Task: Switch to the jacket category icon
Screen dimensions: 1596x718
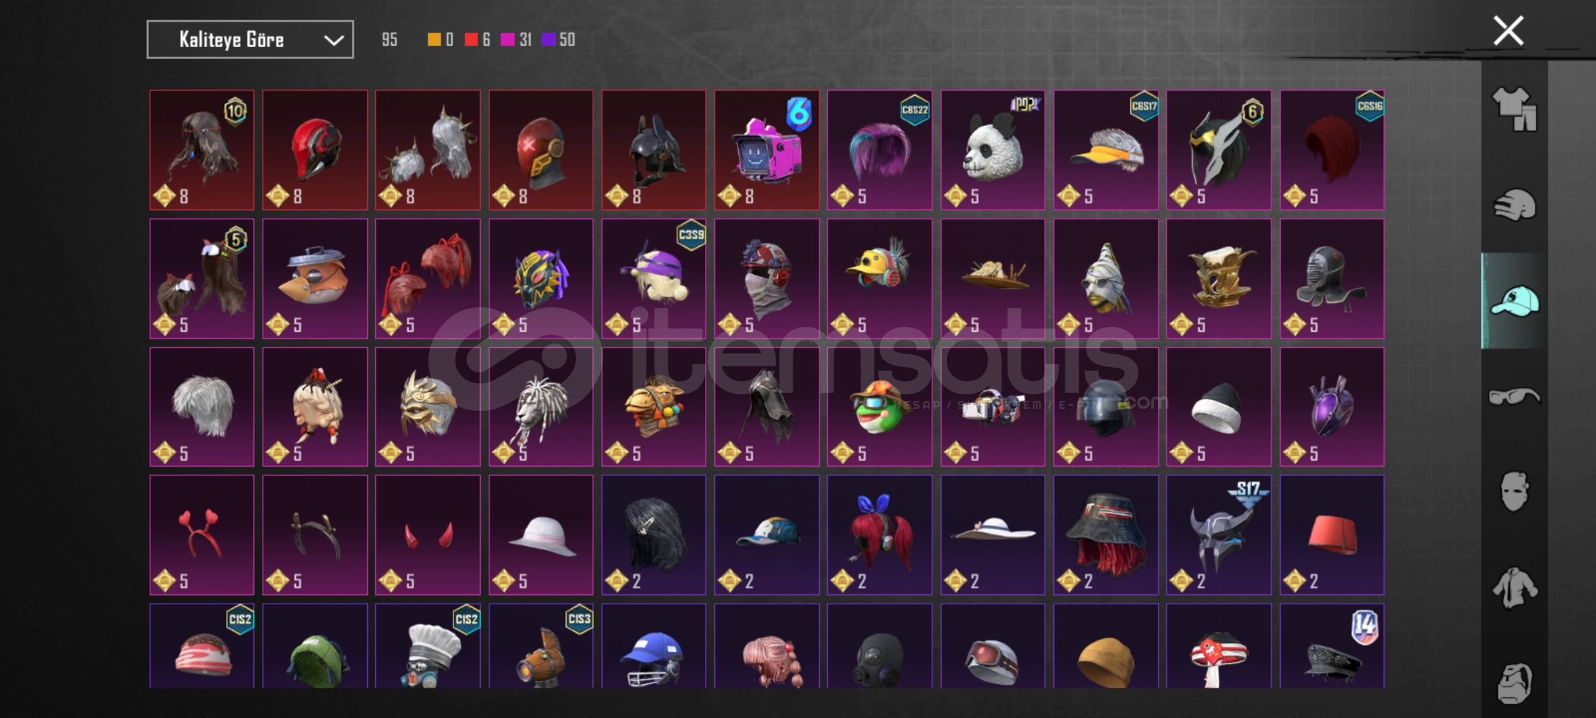Action: [x=1514, y=588]
